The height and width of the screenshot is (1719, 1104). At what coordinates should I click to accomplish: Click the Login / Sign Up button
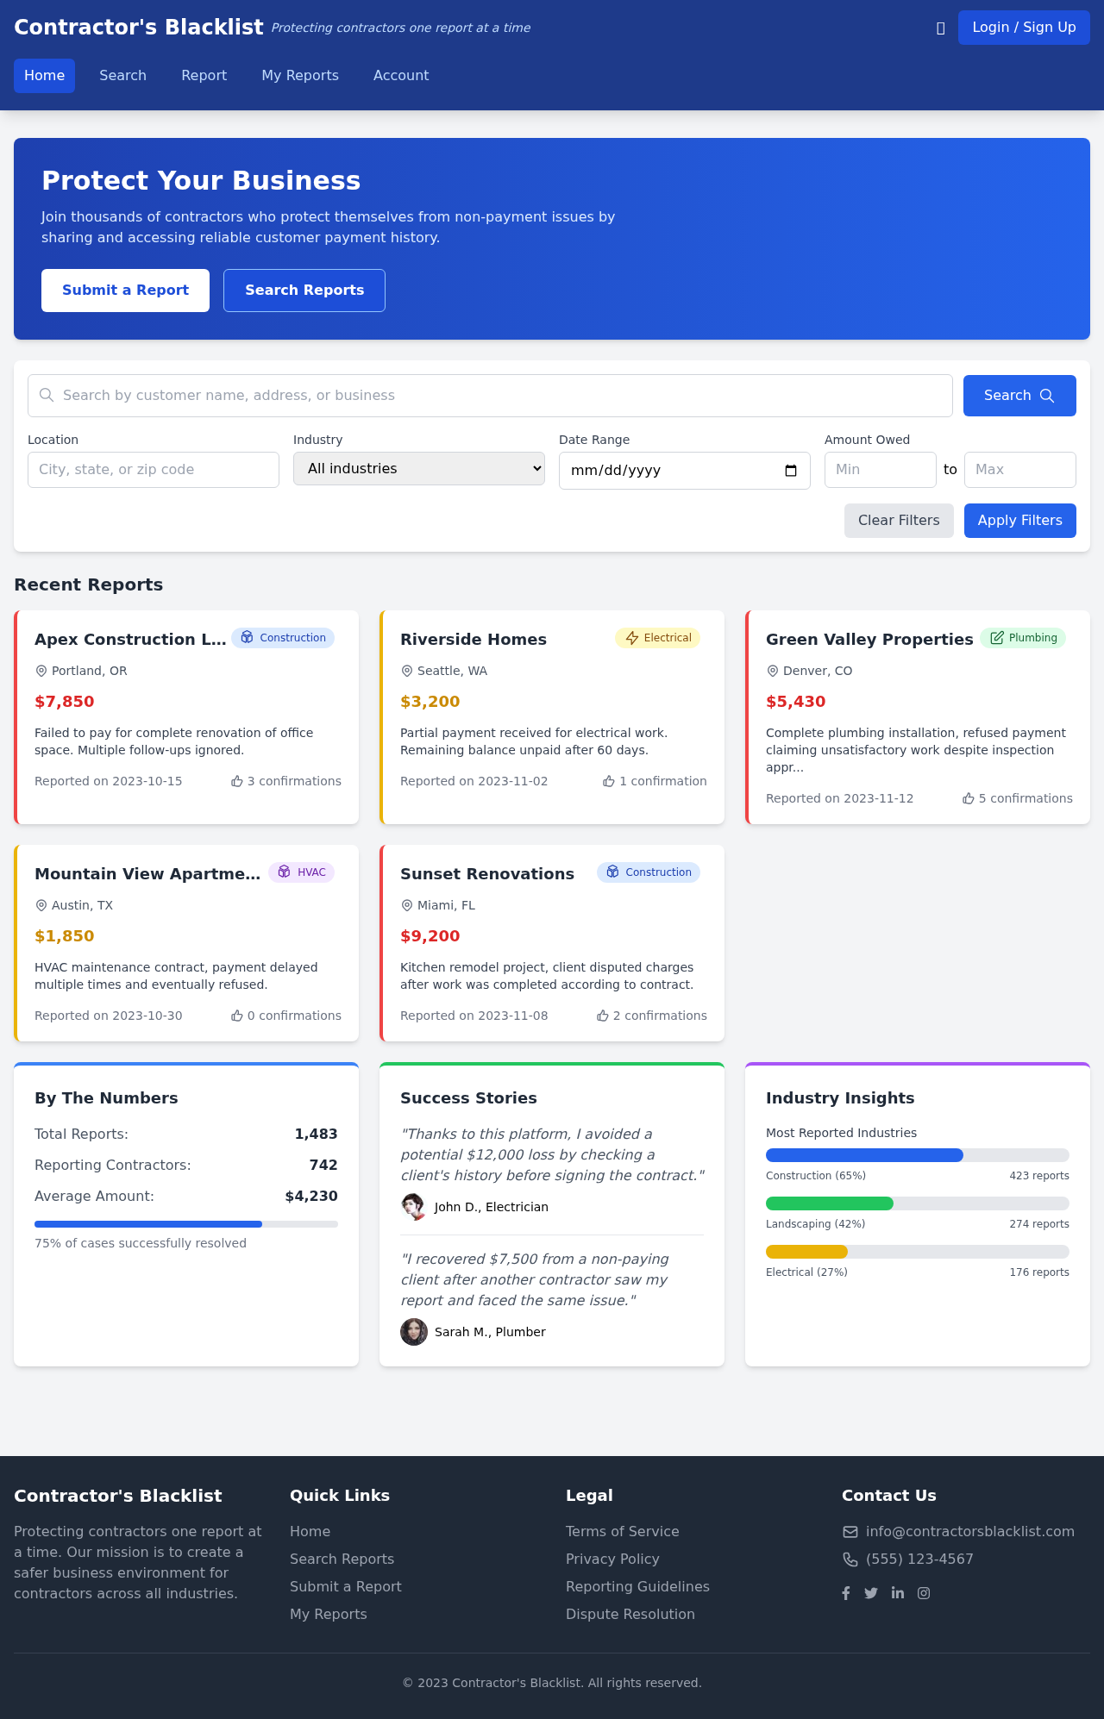pyautogui.click(x=1024, y=28)
